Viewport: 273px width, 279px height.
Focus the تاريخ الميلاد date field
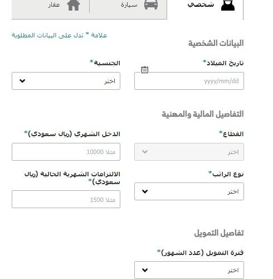tap(189, 81)
